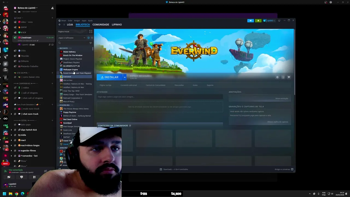Image resolution: width=350 pixels, height=197 pixels.
Task: Click the Steam announcements megaphone icon
Action: click(x=250, y=21)
